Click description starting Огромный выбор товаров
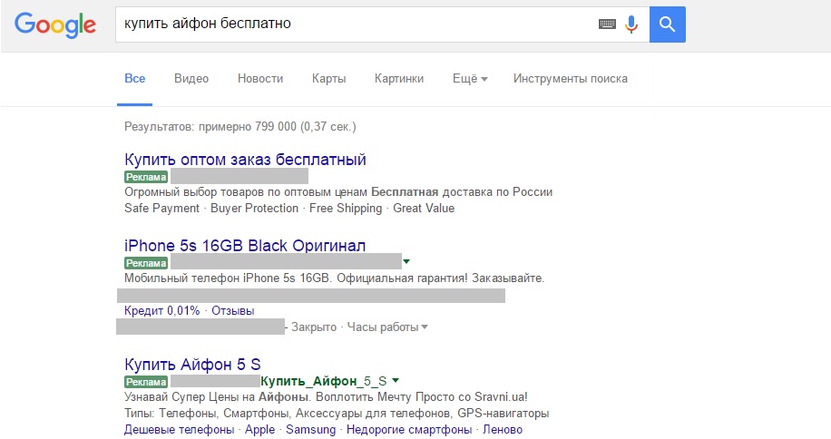831x439 pixels. tap(338, 191)
